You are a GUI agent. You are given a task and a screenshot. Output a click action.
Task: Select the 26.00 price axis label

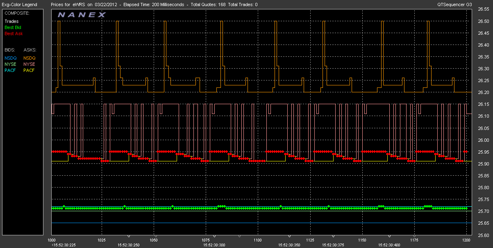(x=484, y=140)
